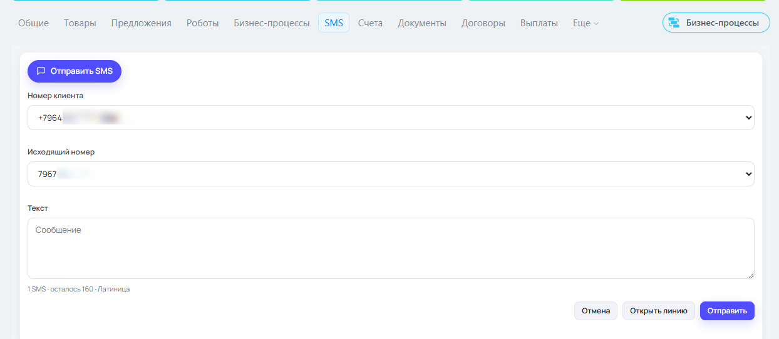The width and height of the screenshot is (779, 339).
Task: Click the SMS counter text below message
Action: [79, 289]
